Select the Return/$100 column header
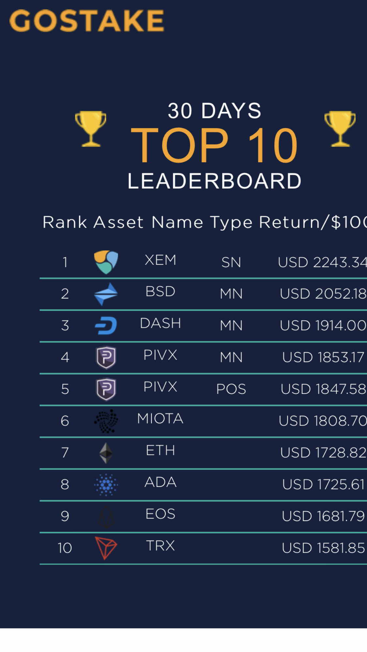367x652 pixels. point(313,222)
